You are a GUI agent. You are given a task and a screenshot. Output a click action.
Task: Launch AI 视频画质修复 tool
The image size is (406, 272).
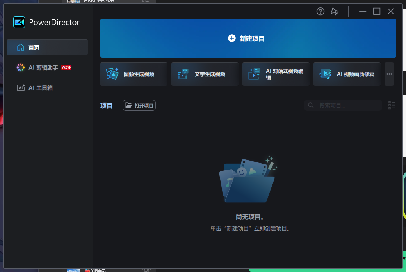347,74
